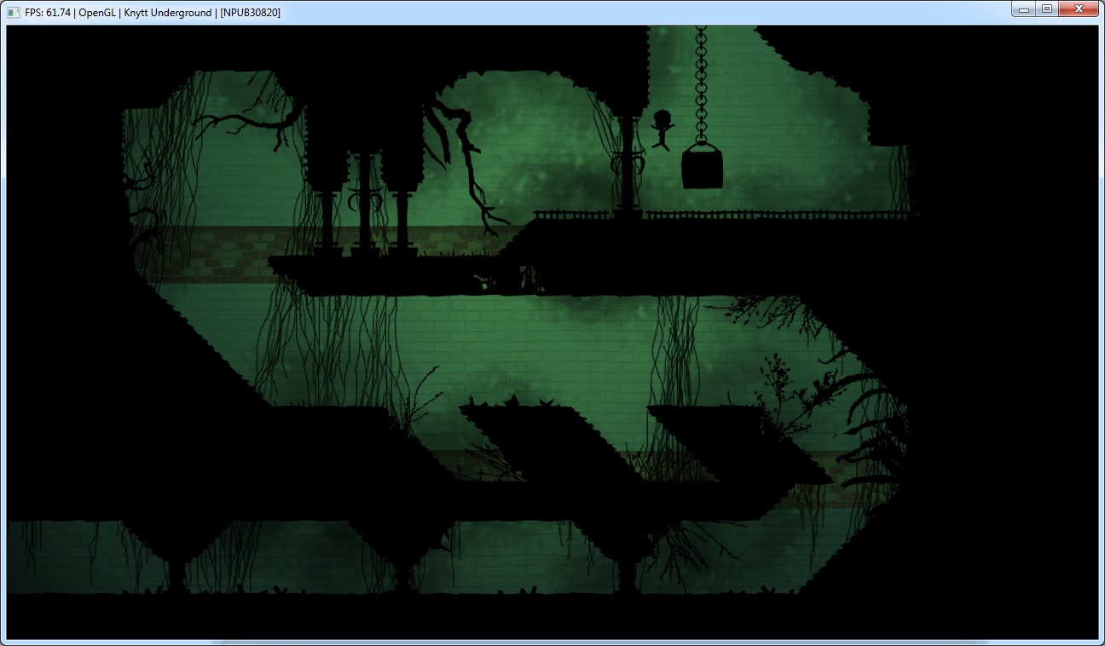Click the player character silhouette
This screenshot has height=646, width=1105.
click(662, 130)
